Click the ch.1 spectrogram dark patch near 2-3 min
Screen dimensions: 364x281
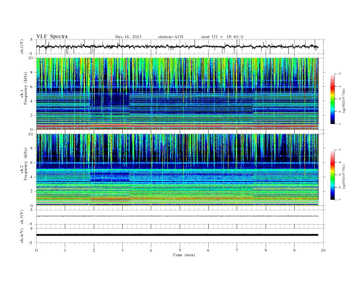click(x=109, y=99)
